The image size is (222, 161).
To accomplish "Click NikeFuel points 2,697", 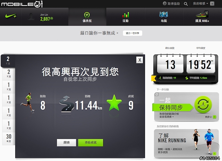I will (x=46, y=19).
